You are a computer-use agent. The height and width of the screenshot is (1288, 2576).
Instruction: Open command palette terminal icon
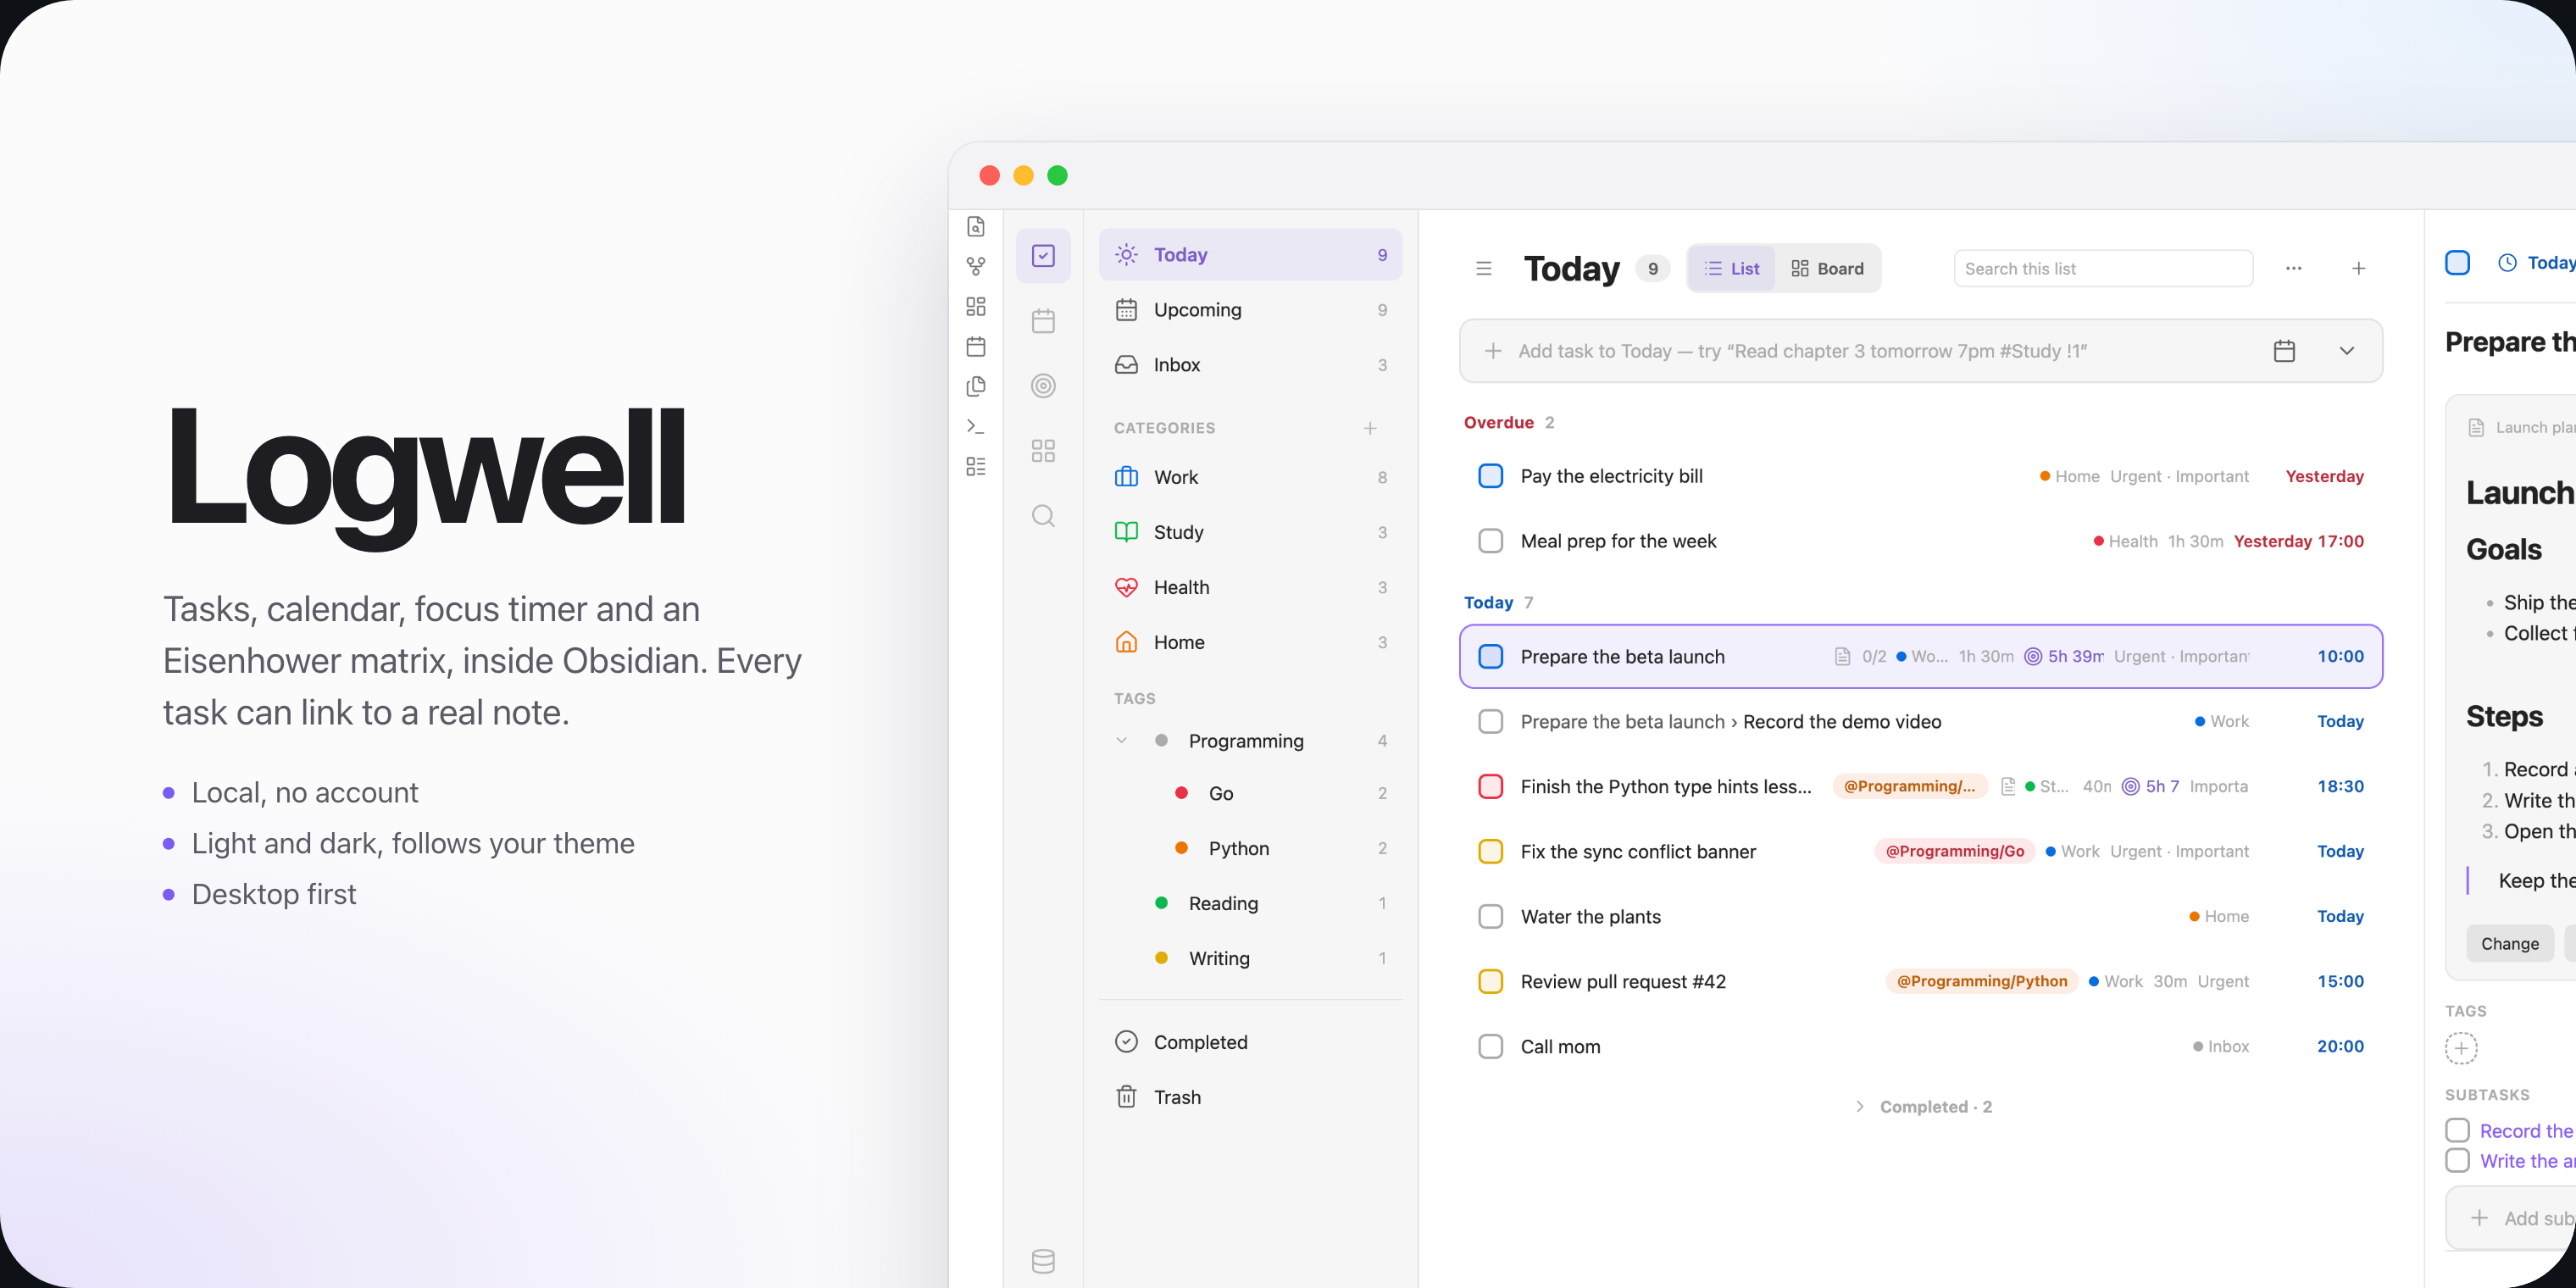(x=976, y=426)
